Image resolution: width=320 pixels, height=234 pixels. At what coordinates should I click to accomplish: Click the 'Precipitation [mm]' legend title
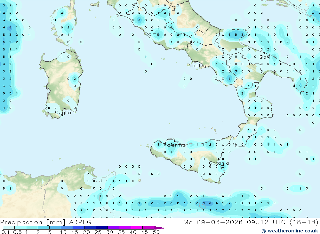click(33, 222)
